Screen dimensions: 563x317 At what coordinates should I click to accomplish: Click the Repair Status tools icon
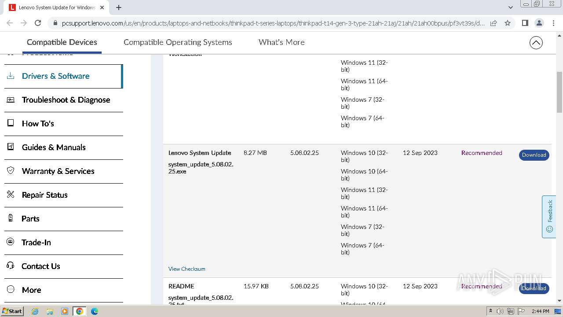tap(11, 195)
